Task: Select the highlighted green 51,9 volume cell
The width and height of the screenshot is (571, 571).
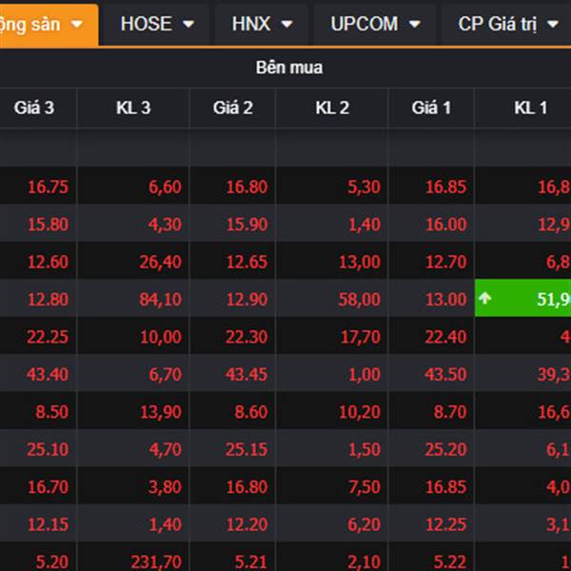Action: point(533,299)
